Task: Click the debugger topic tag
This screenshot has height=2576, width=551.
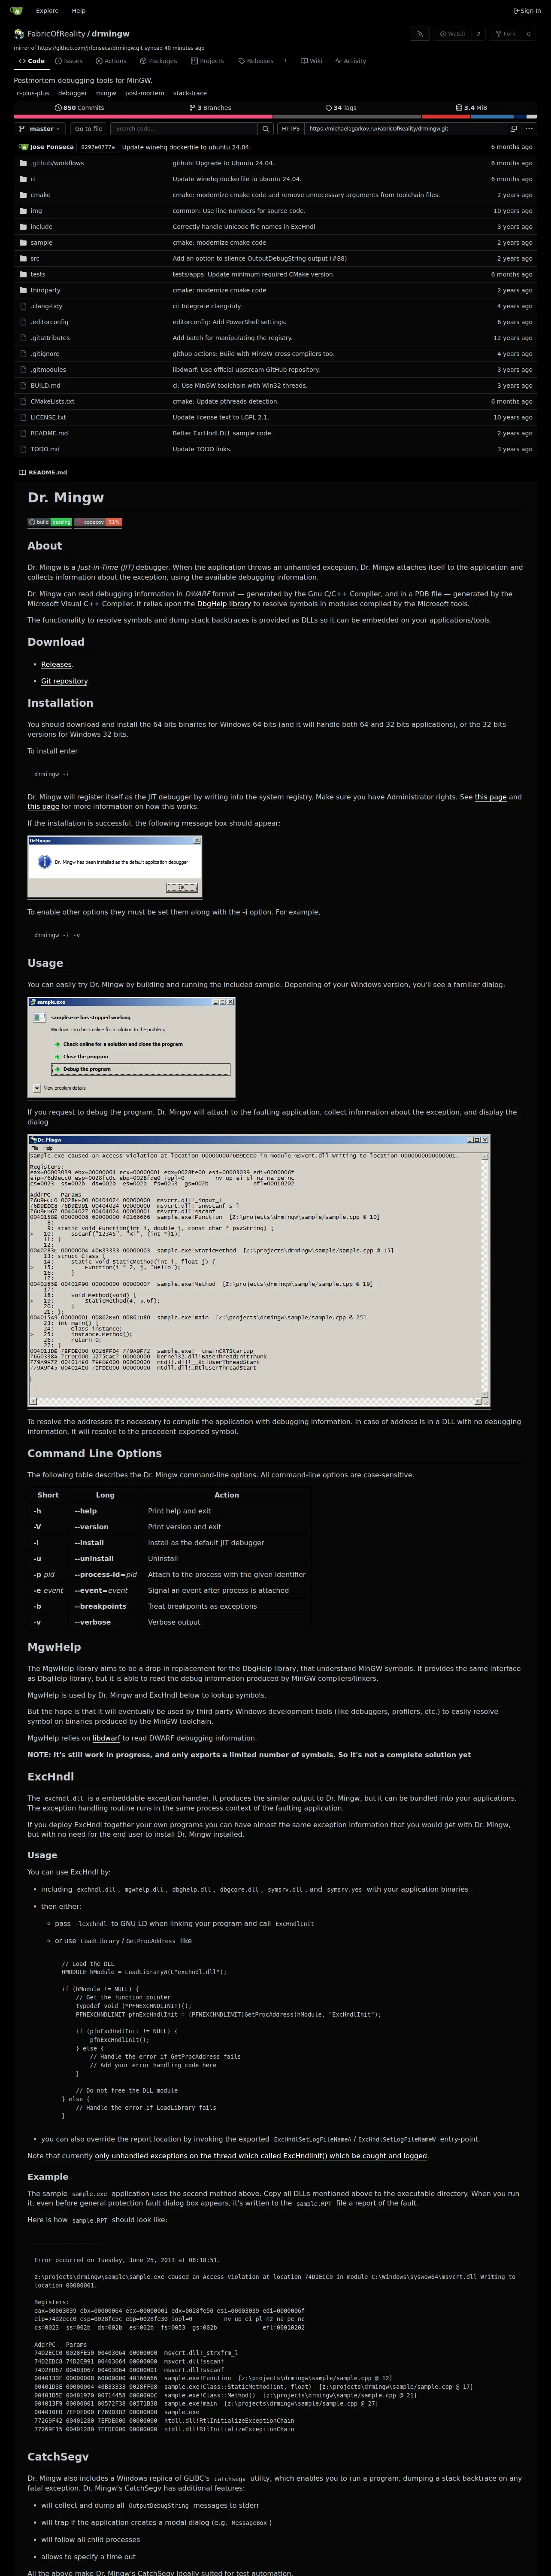Action: 72,93
